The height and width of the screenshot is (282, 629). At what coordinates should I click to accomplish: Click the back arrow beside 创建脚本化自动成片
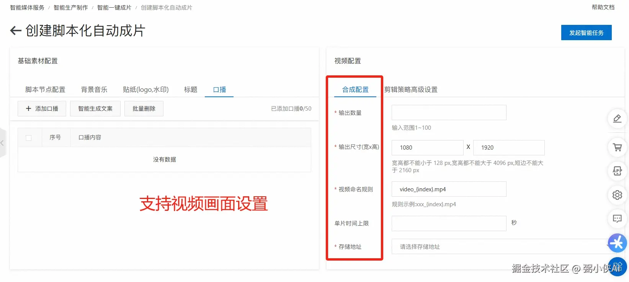tap(15, 31)
